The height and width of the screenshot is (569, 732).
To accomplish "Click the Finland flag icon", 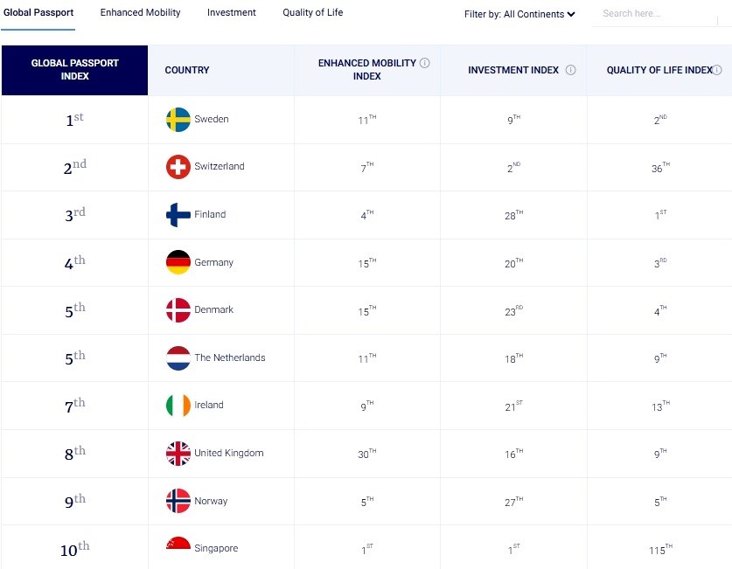I will point(178,214).
